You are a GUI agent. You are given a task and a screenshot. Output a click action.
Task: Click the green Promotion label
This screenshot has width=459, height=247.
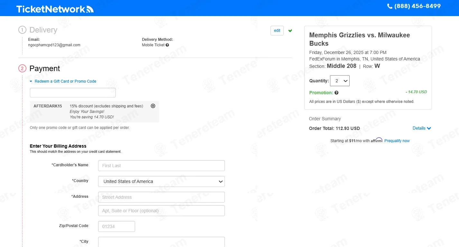click(321, 93)
